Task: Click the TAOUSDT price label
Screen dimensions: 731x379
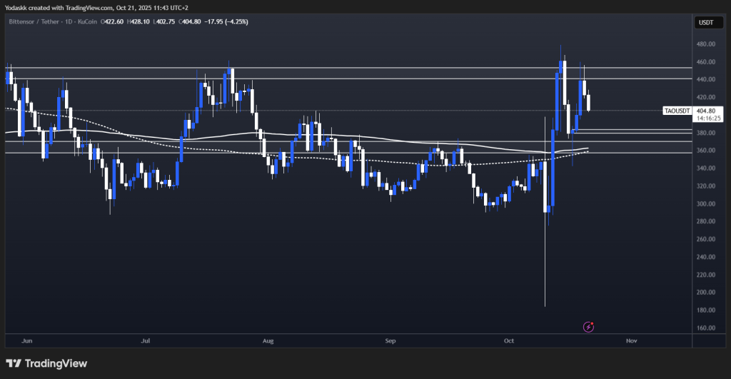Action: coord(677,111)
